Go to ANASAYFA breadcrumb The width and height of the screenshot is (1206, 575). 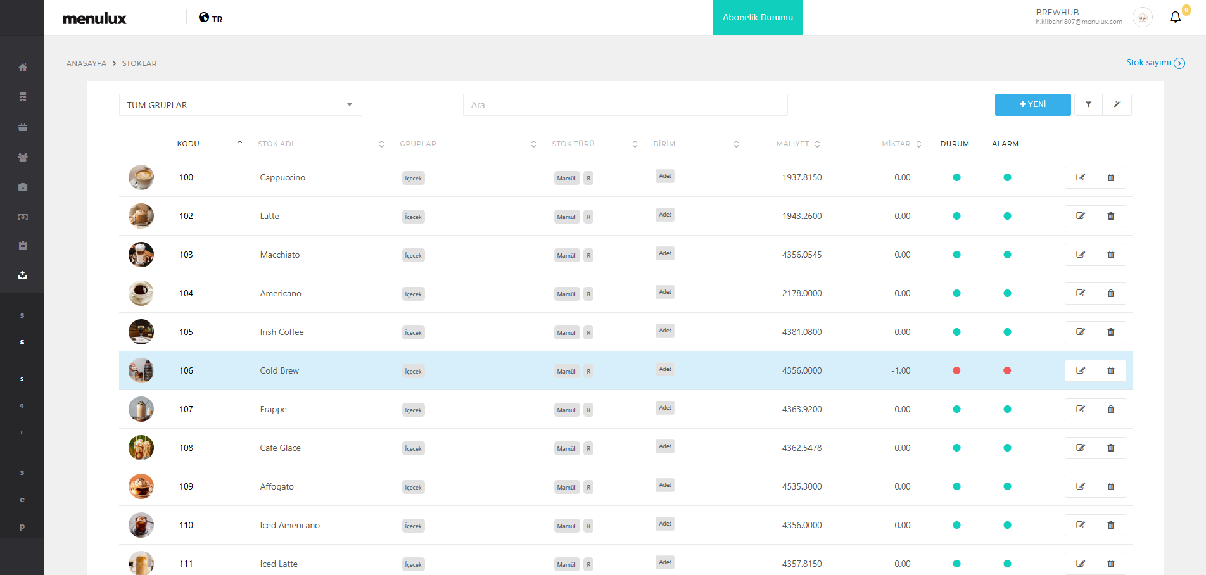coord(86,63)
